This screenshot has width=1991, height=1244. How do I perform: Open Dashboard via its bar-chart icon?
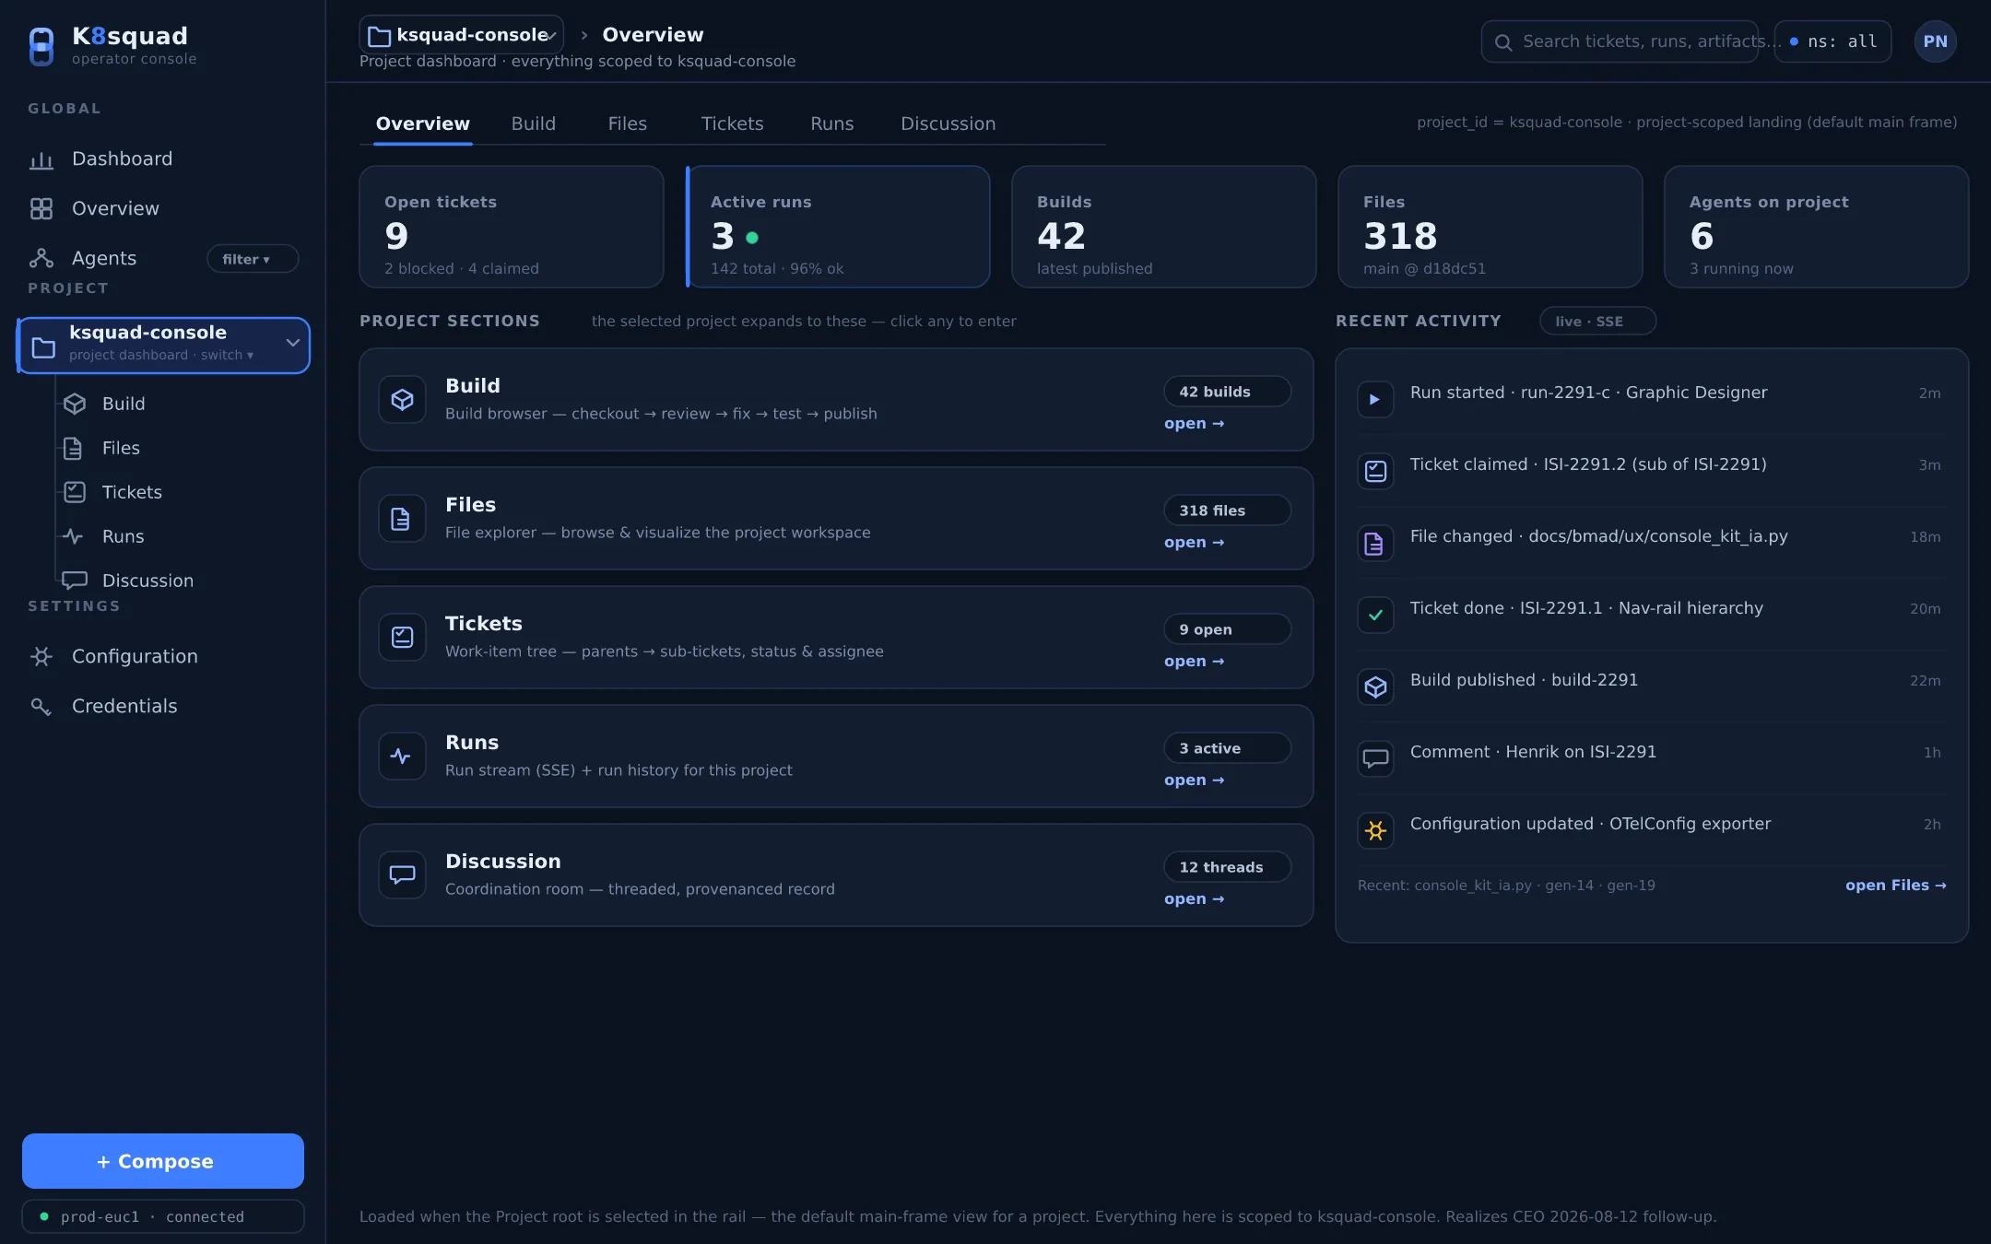click(41, 160)
